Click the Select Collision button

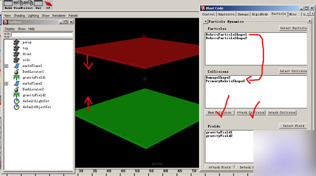pyautogui.click(x=293, y=71)
